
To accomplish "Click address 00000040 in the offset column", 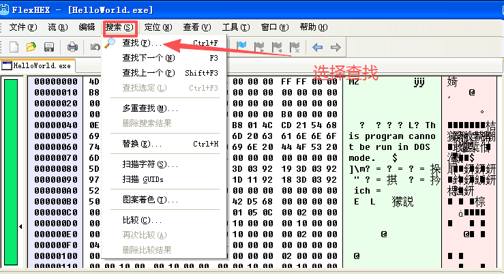I will point(56,125).
